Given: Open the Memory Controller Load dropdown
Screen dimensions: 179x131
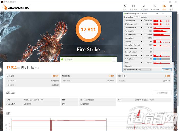Looking at the screenshot, I should 142,45.
